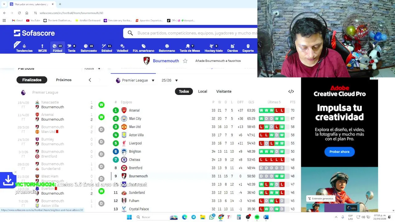Image resolution: width=395 pixels, height=222 pixels.
Task: Open Chelsea in the standings table
Action: coord(134,160)
